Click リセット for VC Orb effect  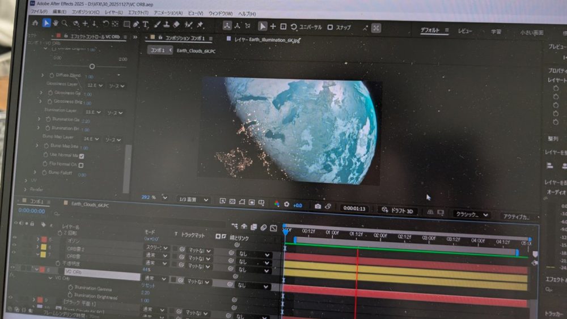pyautogui.click(x=148, y=286)
